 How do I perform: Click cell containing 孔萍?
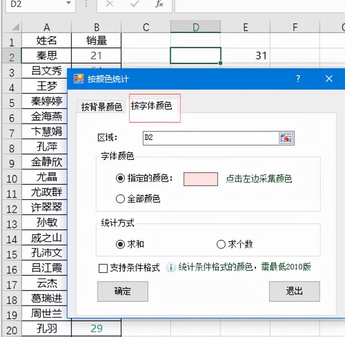(x=45, y=146)
